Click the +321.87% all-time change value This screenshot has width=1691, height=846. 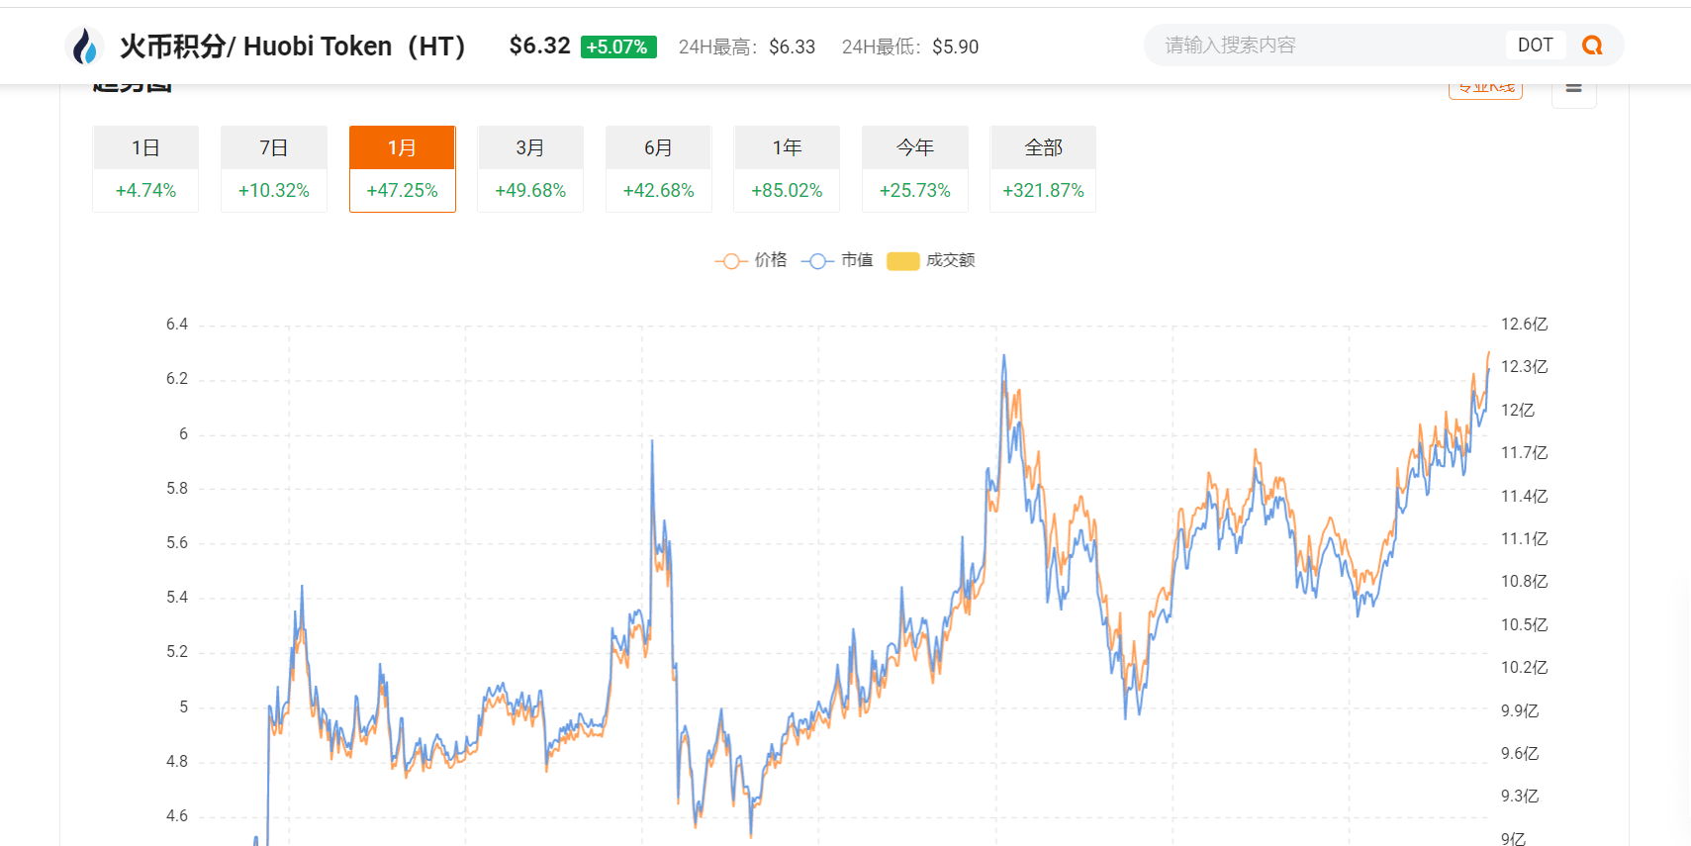point(1043,190)
